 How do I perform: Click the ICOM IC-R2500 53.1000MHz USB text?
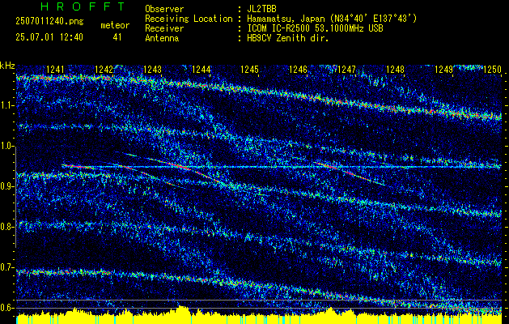(315, 28)
